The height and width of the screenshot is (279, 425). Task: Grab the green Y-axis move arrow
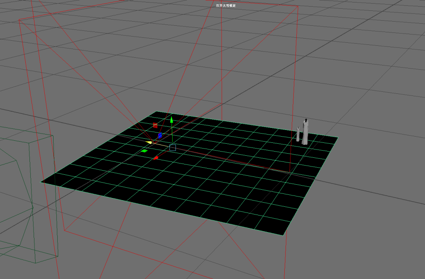coord(171,120)
